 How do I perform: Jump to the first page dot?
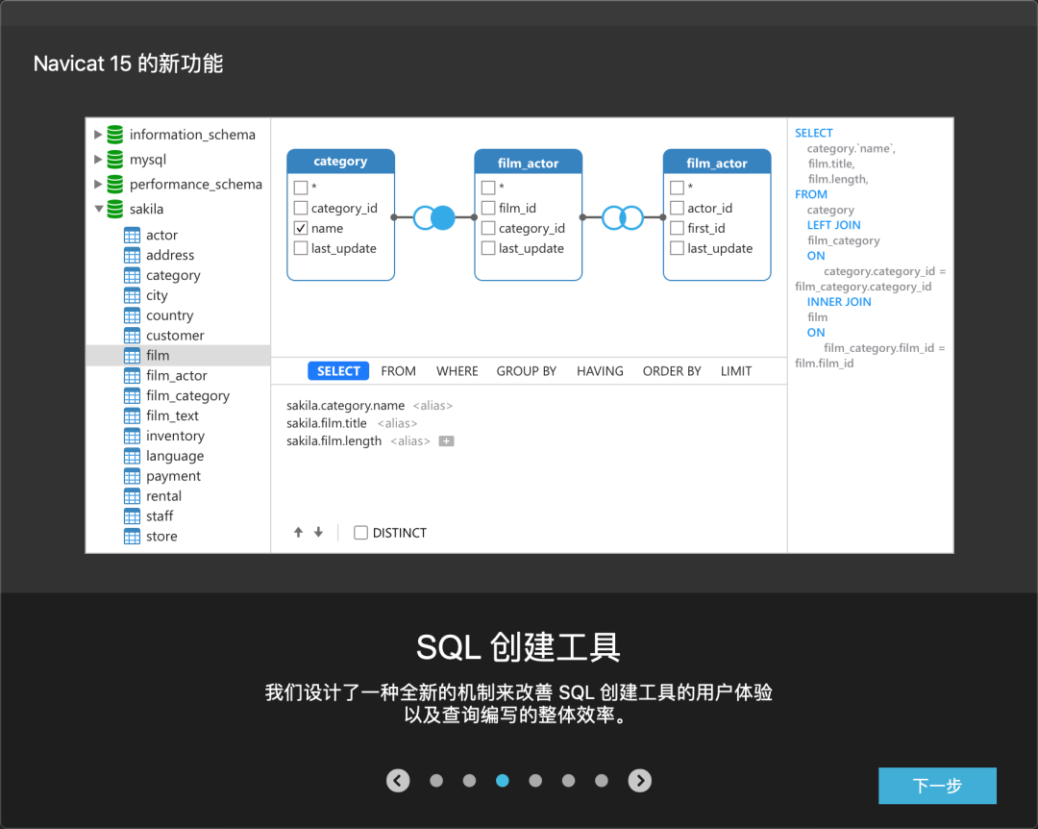(x=436, y=781)
